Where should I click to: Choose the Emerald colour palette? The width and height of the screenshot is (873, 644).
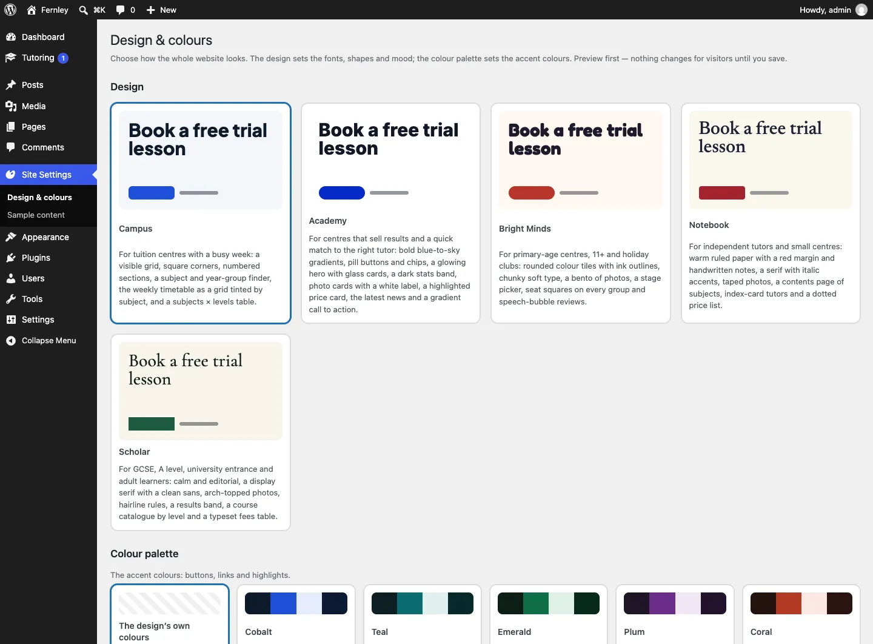[x=549, y=614]
